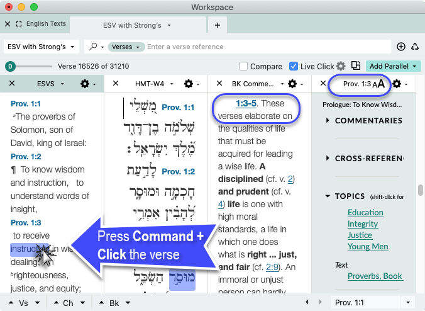Click the verse position slider handle
Image resolution: width=425 pixels, height=311 pixels.
(10, 66)
